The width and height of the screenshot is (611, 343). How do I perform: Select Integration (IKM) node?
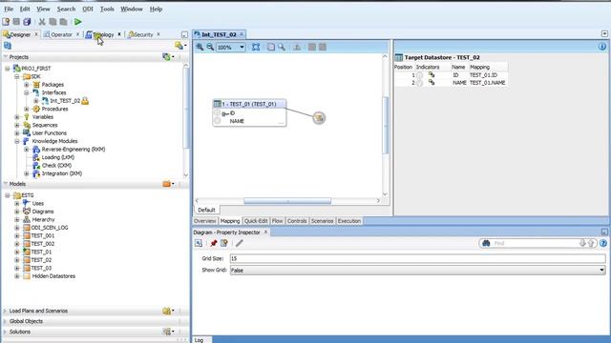pos(61,173)
